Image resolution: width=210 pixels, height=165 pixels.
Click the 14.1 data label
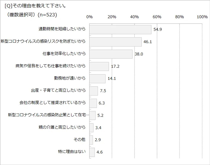(x=112, y=78)
